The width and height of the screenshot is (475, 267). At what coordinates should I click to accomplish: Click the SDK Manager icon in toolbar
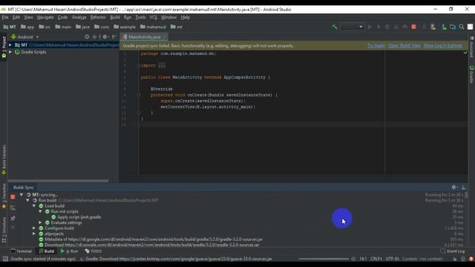pyautogui.click(x=444, y=27)
